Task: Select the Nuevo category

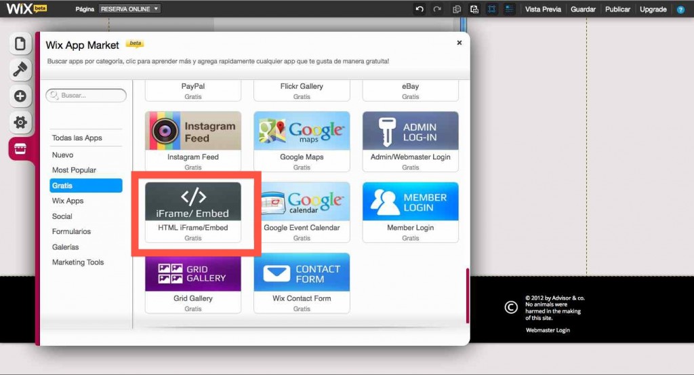Action: click(x=63, y=155)
